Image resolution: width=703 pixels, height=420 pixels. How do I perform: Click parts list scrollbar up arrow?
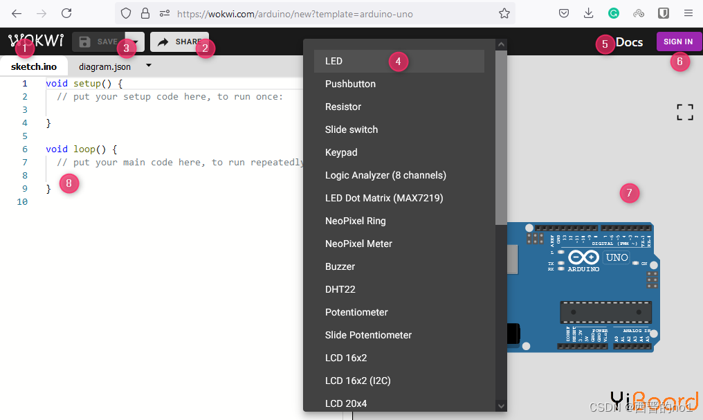[501, 44]
